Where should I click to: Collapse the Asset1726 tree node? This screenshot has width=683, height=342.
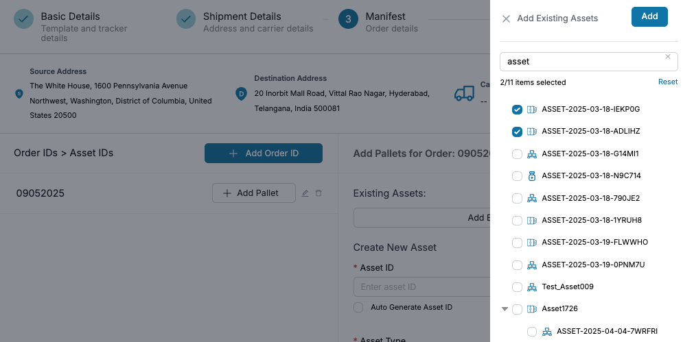(505, 309)
